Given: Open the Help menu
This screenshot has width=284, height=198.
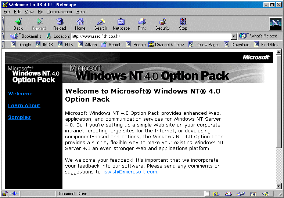Looking at the screenshot, I should tap(80, 12).
